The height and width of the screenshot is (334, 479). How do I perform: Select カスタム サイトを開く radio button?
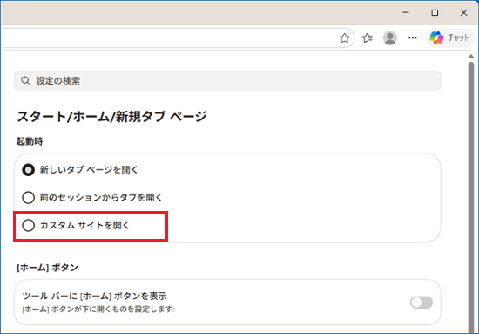[x=28, y=225]
